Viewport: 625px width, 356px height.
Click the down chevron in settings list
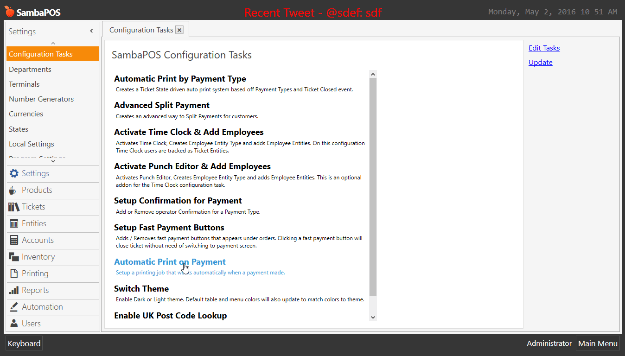pyautogui.click(x=53, y=161)
